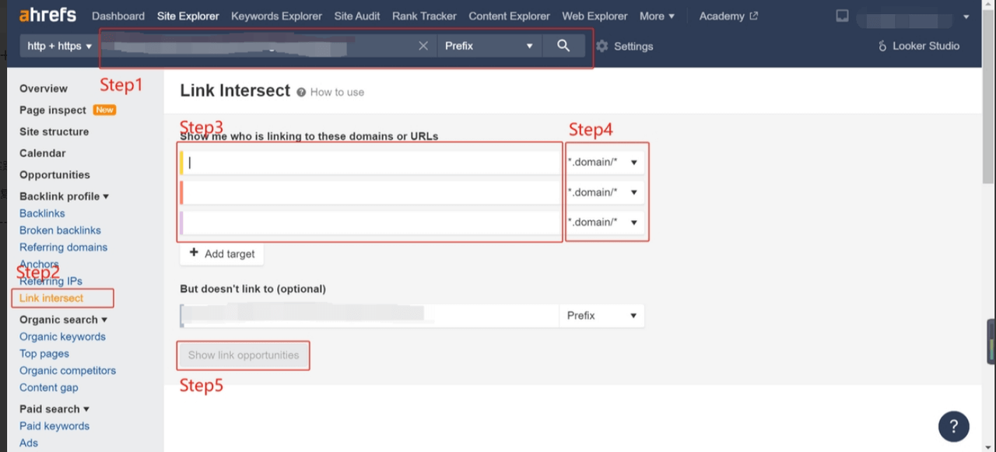The width and height of the screenshot is (996, 452).
Task: Open Referring domains report
Action: [x=63, y=247]
